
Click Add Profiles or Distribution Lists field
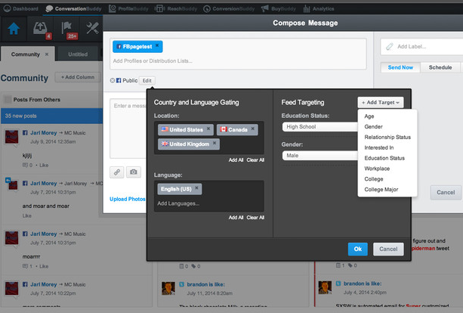pyautogui.click(x=238, y=61)
